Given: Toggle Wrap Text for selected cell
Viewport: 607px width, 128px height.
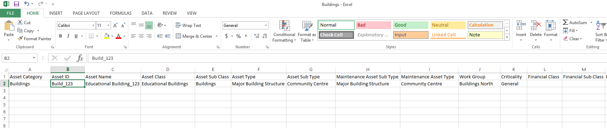Looking at the screenshot, I should 188,25.
